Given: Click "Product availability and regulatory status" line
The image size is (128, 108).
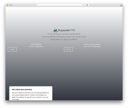Looking at the screenshot, I should click(64, 37).
